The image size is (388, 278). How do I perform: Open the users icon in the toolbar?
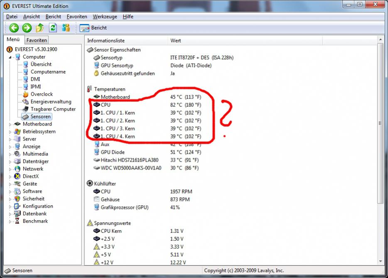point(66,28)
